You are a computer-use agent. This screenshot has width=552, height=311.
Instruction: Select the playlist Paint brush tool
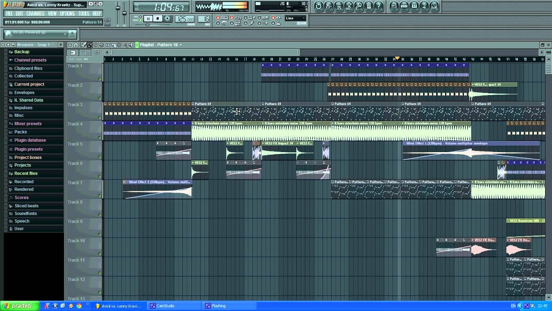[x=90, y=45]
